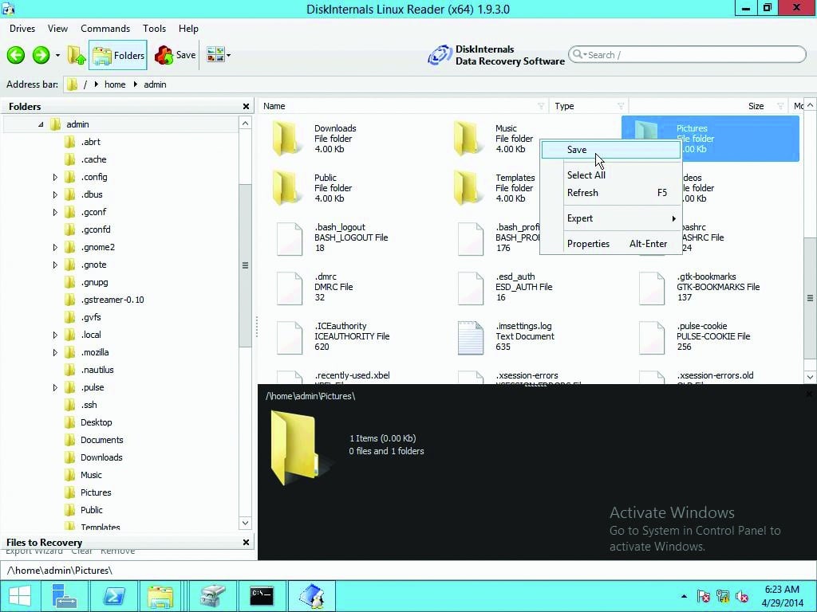Screen dimensions: 817x612
Task: Click Refresh in the context menu
Action: [582, 192]
